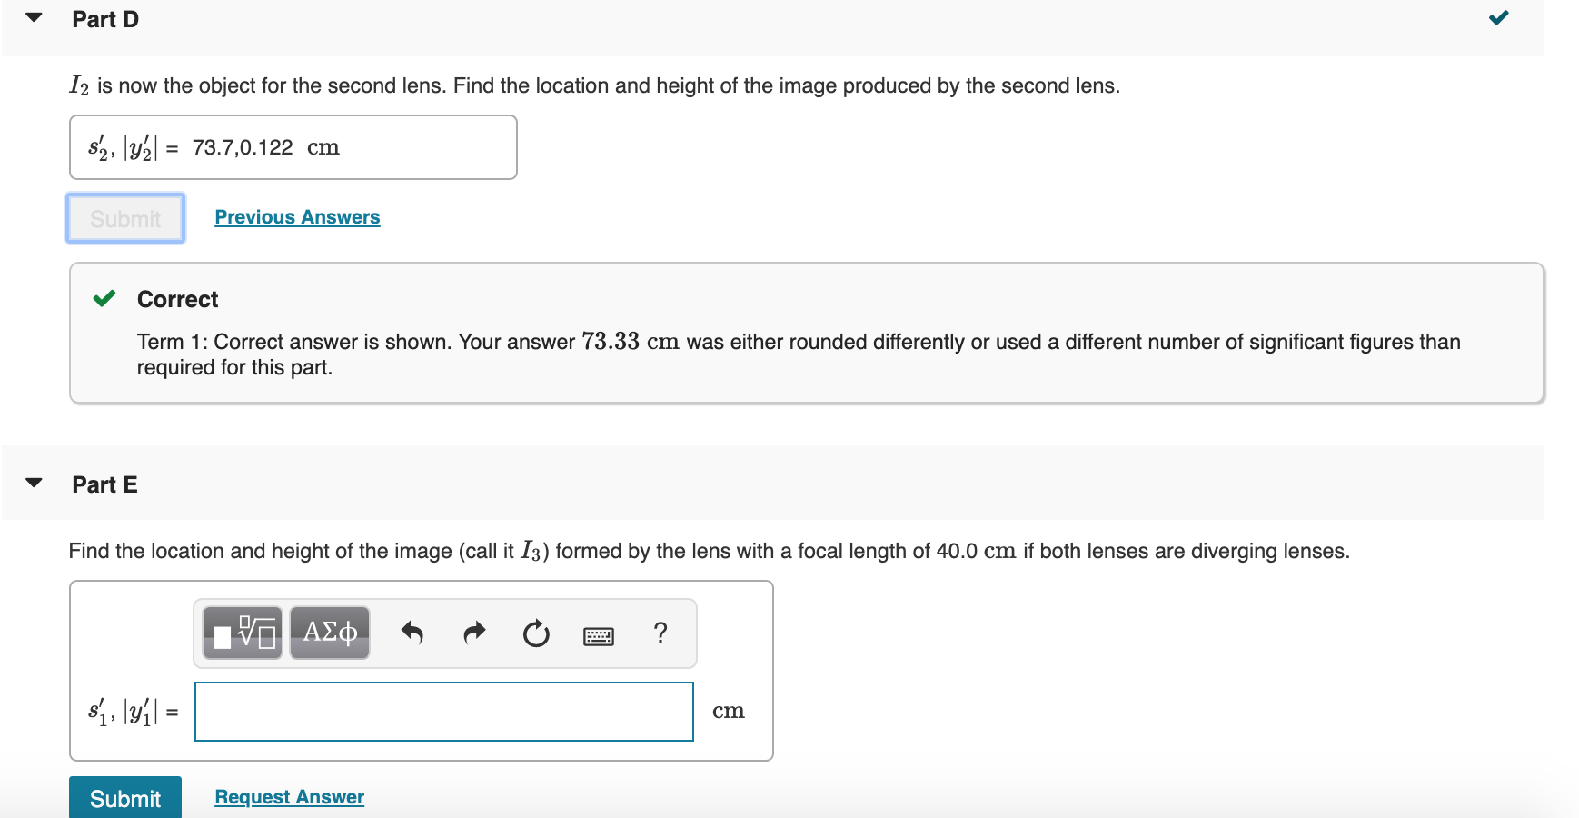Click the Request Answer link
1579x818 pixels.
(287, 796)
